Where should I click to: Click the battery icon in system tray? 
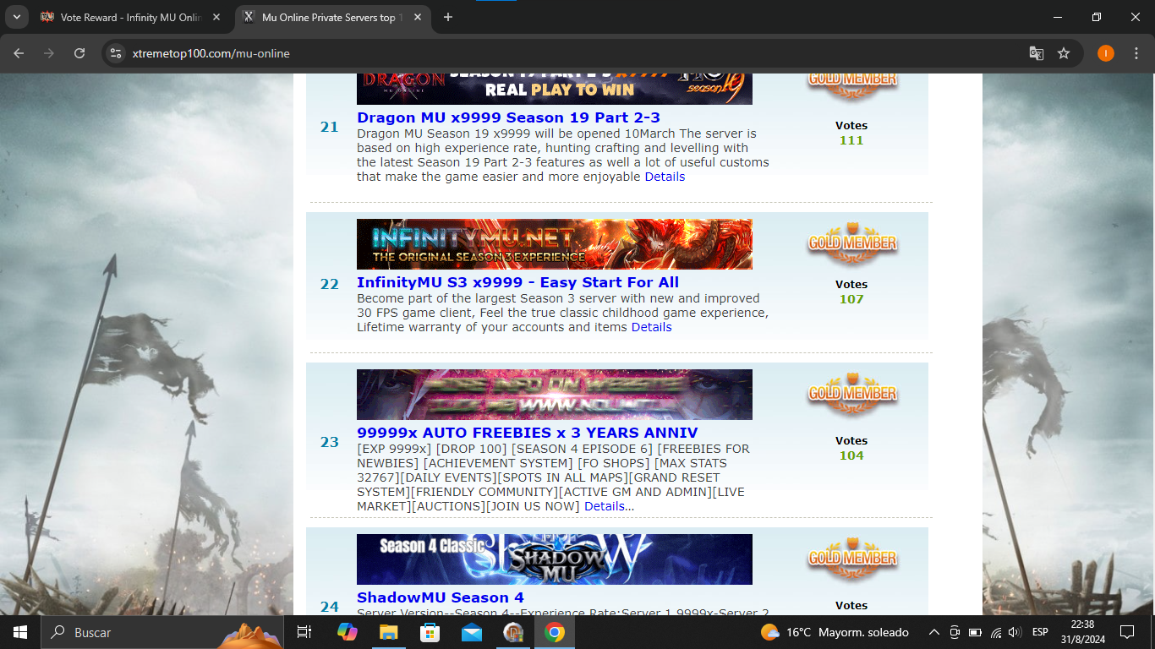coord(975,632)
